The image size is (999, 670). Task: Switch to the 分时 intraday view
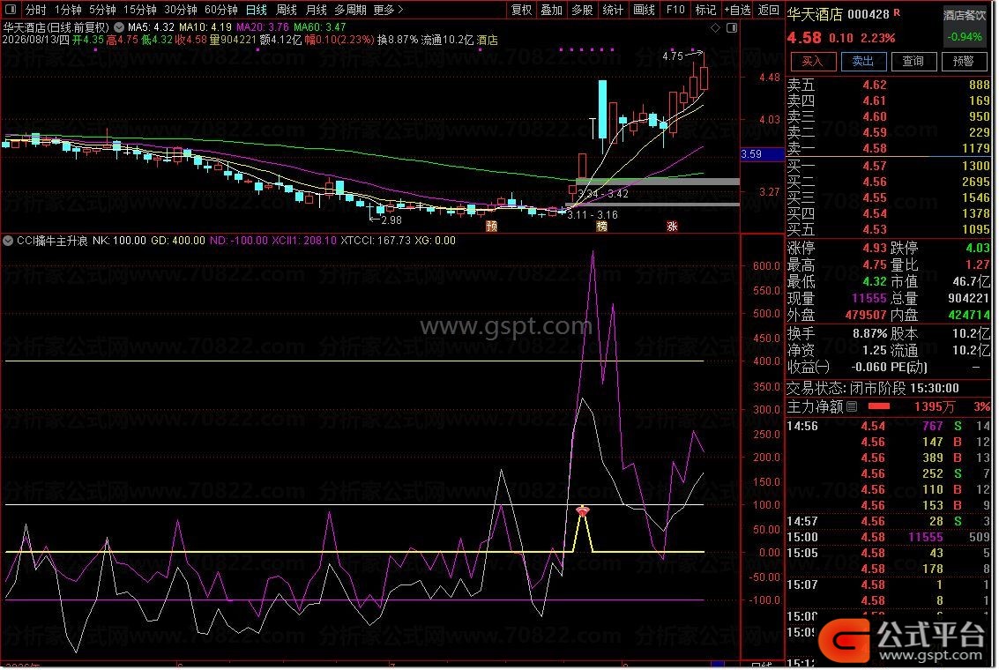click(x=35, y=10)
